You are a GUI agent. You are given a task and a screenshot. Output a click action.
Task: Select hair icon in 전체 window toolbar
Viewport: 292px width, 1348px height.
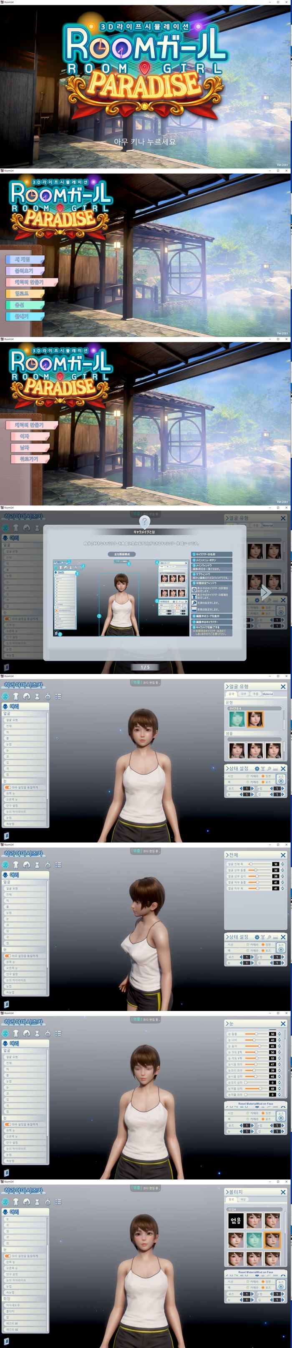[26, 865]
